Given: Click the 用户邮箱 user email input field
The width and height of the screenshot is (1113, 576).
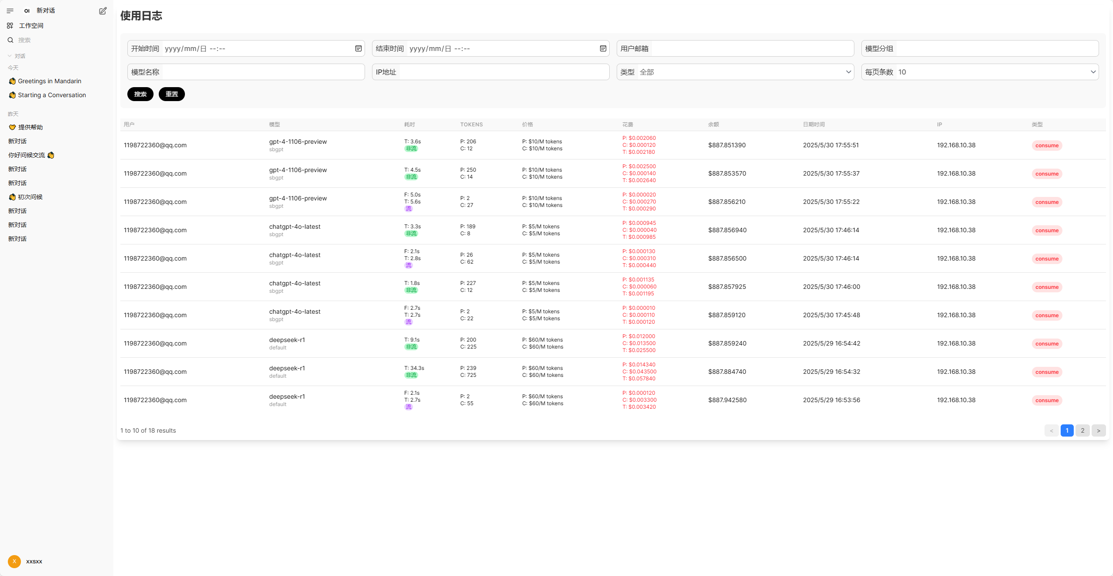Looking at the screenshot, I should coord(735,48).
